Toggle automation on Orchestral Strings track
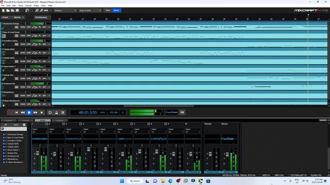Image resolution: width=330 pixels, height=185 pixels. point(35,27)
